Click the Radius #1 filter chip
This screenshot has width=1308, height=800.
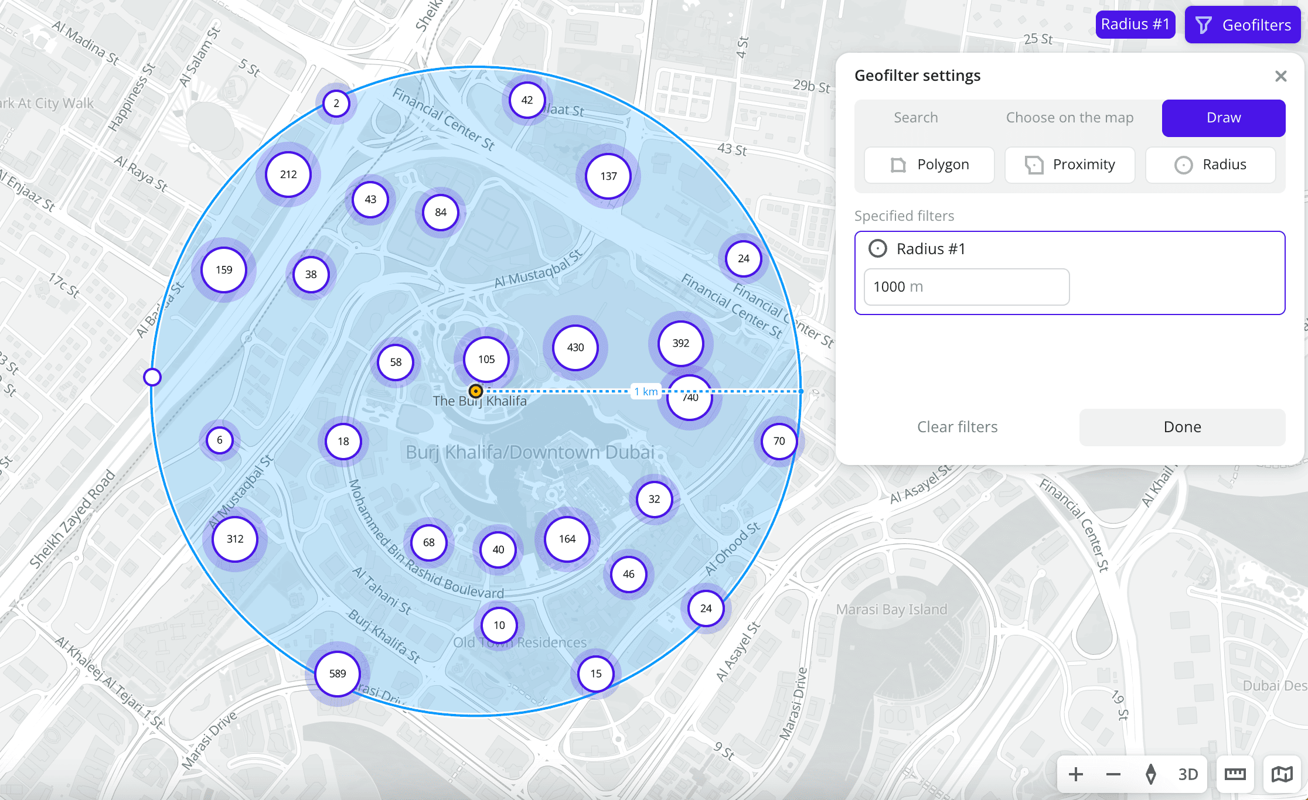[x=1135, y=25]
